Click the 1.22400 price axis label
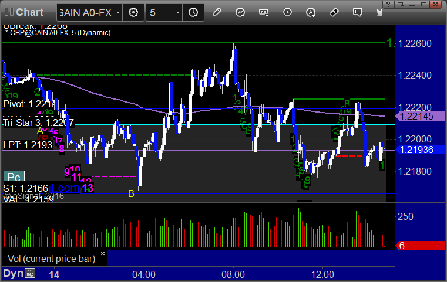 (415, 76)
